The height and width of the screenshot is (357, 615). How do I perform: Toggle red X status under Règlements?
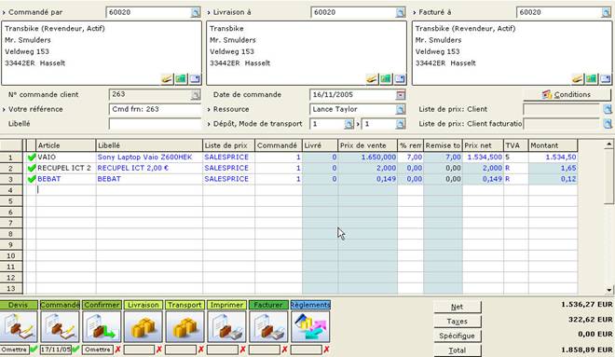[x=326, y=350]
